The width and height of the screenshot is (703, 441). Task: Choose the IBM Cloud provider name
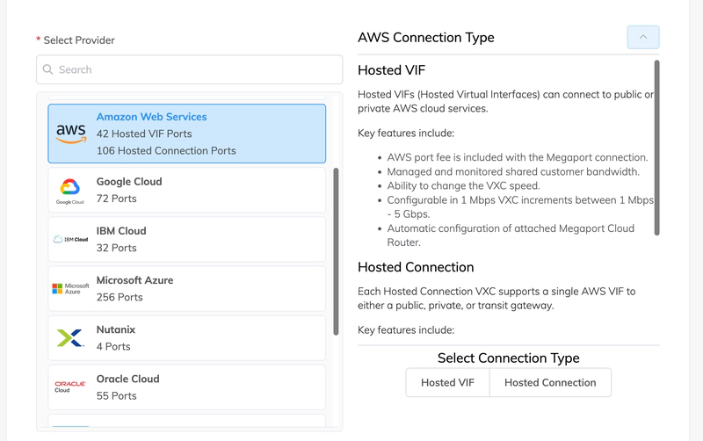(x=121, y=231)
